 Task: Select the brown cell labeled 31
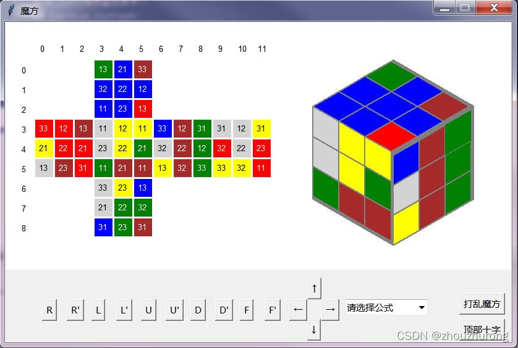pyautogui.click(x=143, y=227)
